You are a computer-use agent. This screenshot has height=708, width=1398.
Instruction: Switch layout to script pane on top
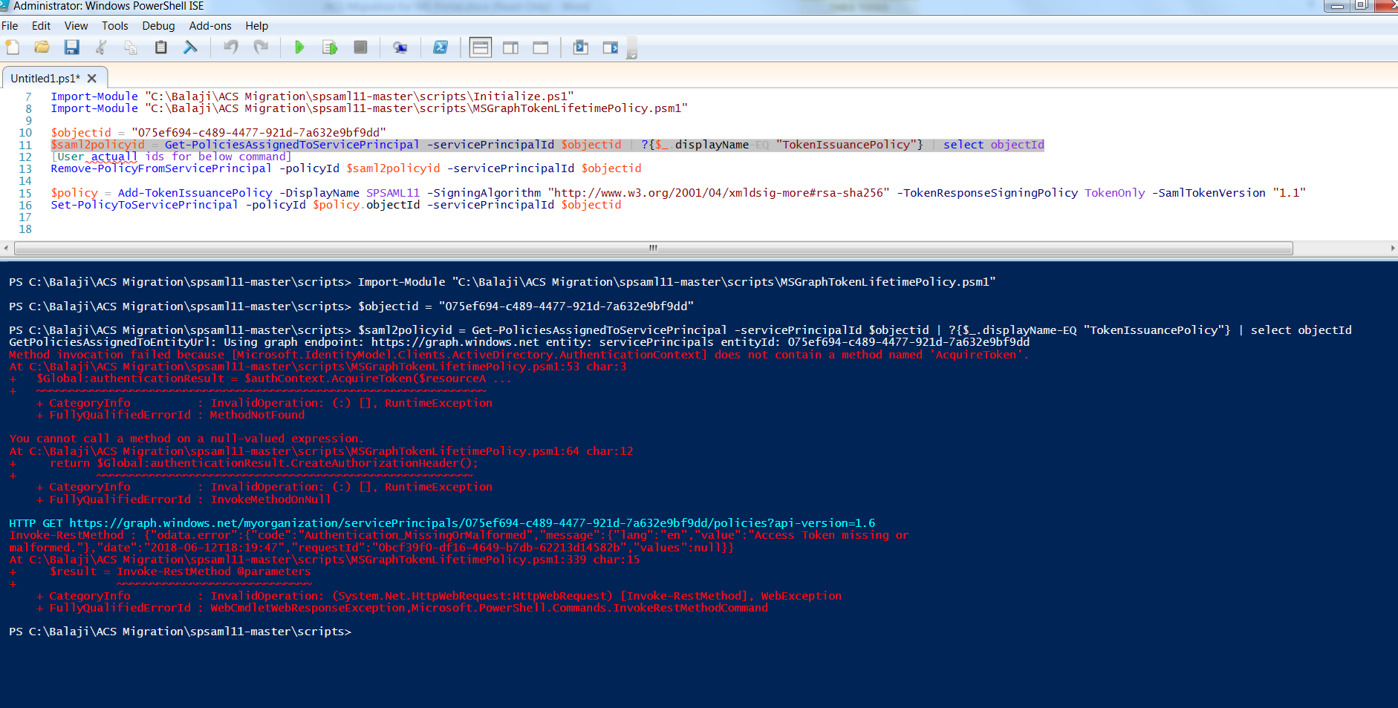click(x=481, y=47)
